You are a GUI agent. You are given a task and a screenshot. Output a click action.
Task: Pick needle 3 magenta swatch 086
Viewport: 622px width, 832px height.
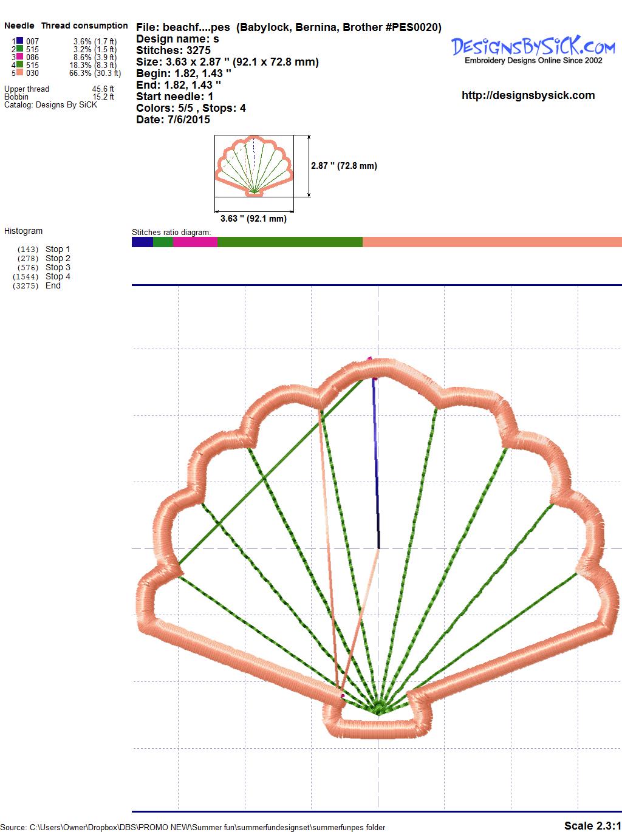pos(20,57)
